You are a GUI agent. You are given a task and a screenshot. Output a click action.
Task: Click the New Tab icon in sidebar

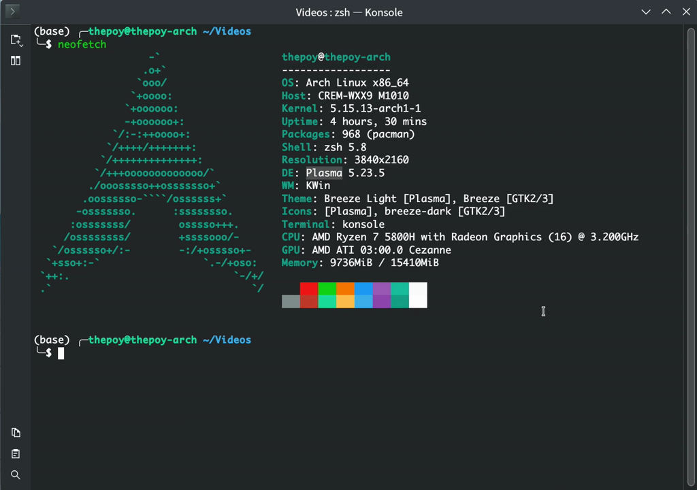click(16, 40)
